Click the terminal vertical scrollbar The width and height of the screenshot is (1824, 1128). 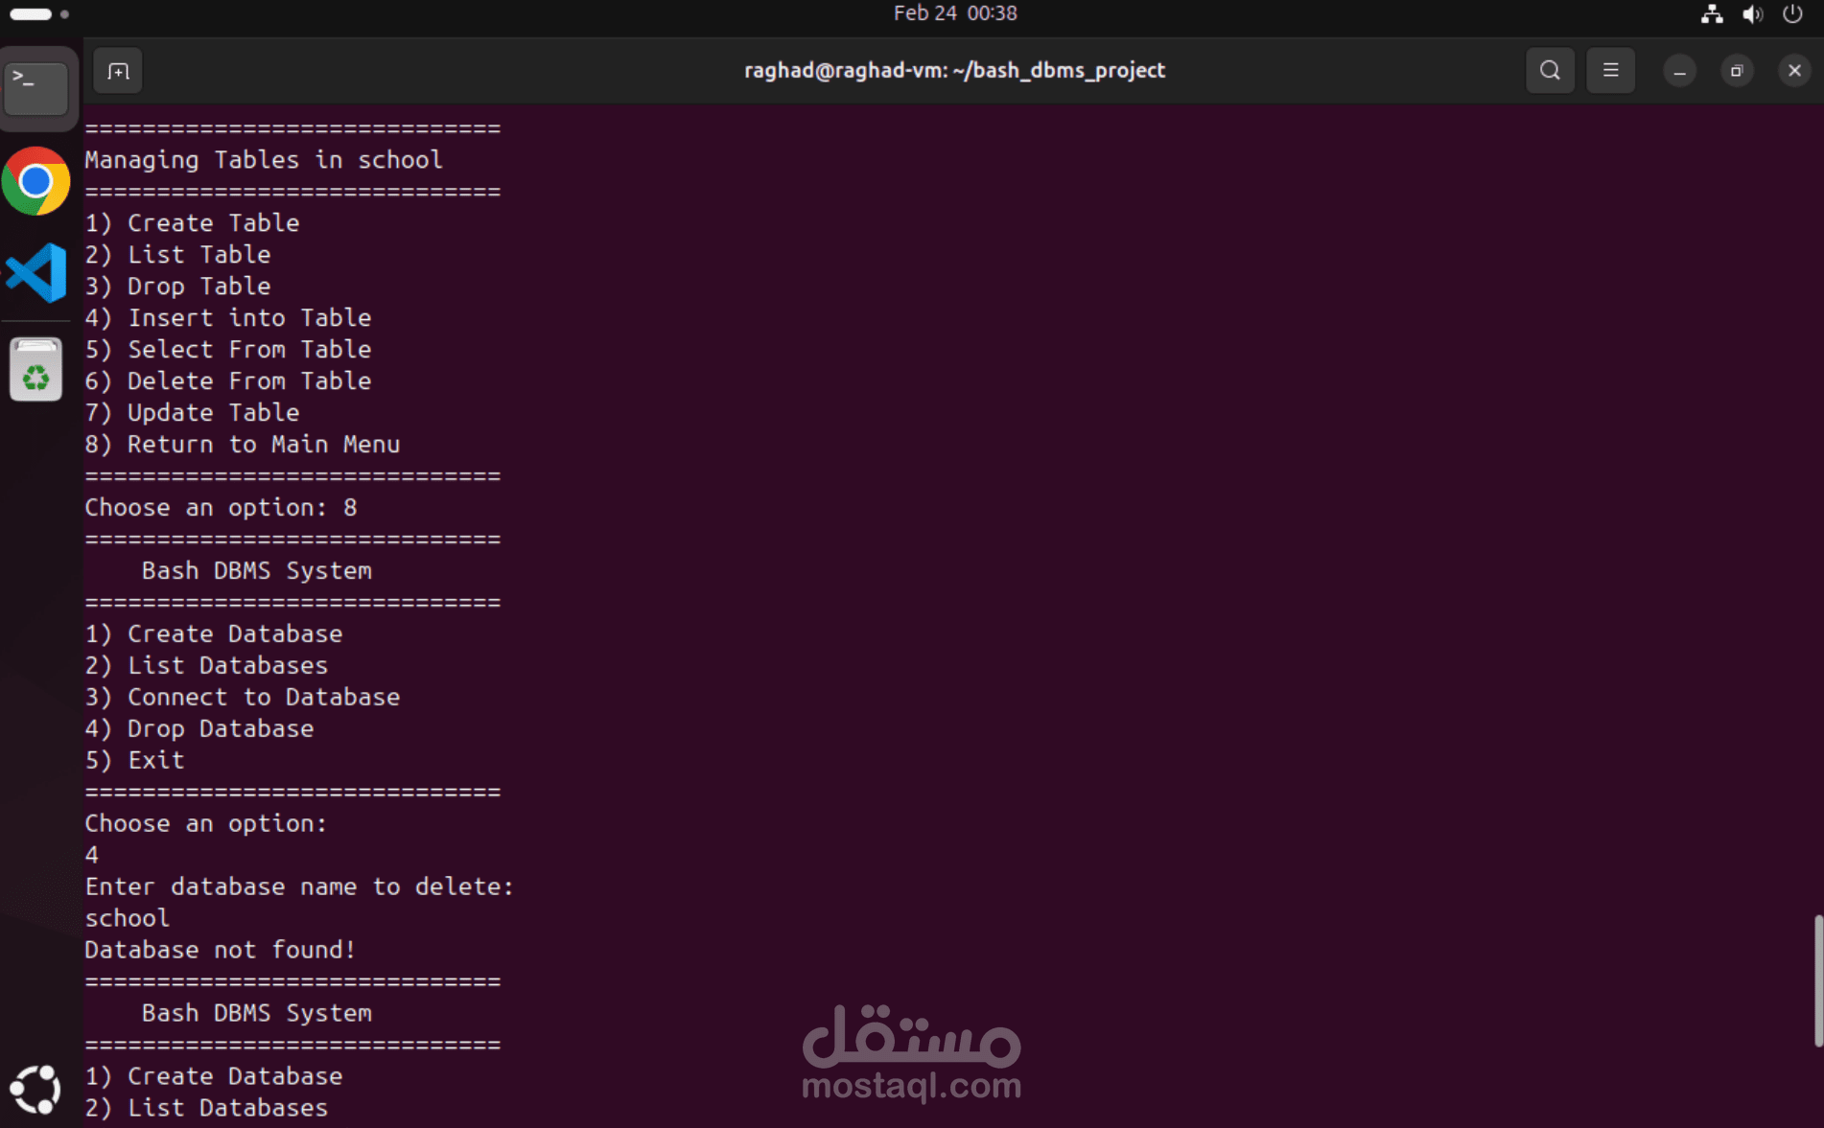pyautogui.click(x=1817, y=980)
